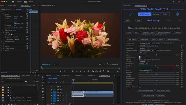
Task: Open BRAW Studio settings gear
Action: click(x=177, y=14)
